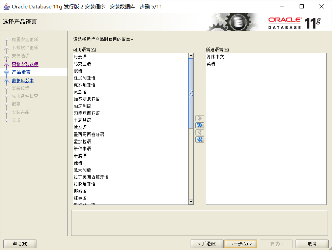Select 保加利亚语 in available languages
This screenshot has height=250, width=332.
tap(131, 78)
